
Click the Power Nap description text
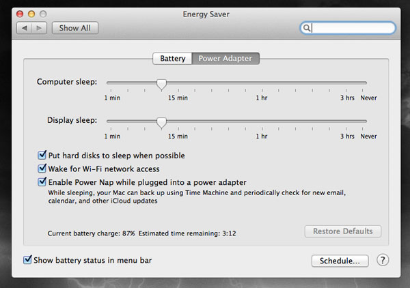pyautogui.click(x=197, y=197)
